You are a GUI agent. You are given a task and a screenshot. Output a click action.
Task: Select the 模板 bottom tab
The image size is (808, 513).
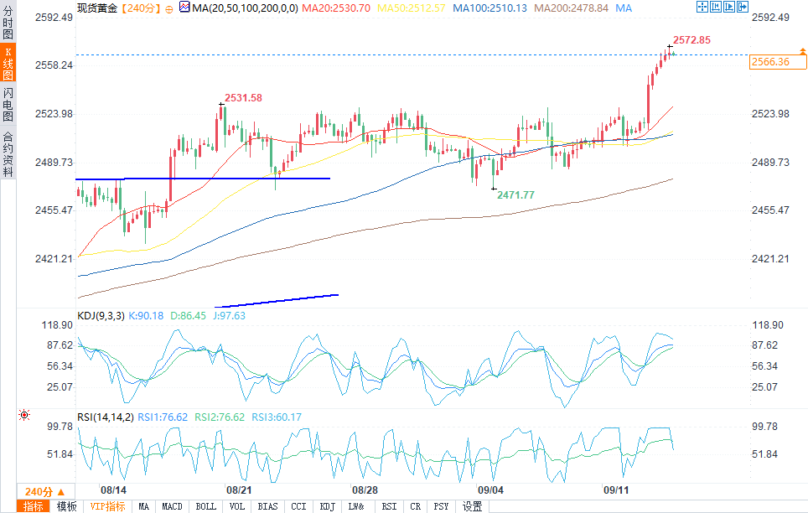pos(67,506)
